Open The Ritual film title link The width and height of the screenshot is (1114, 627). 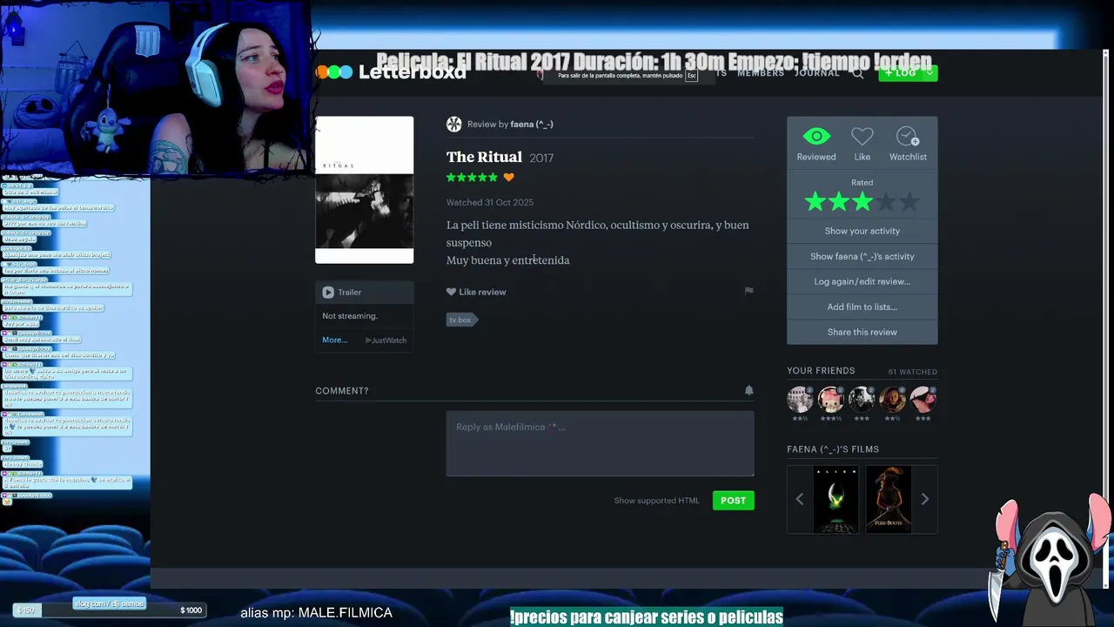tap(484, 157)
